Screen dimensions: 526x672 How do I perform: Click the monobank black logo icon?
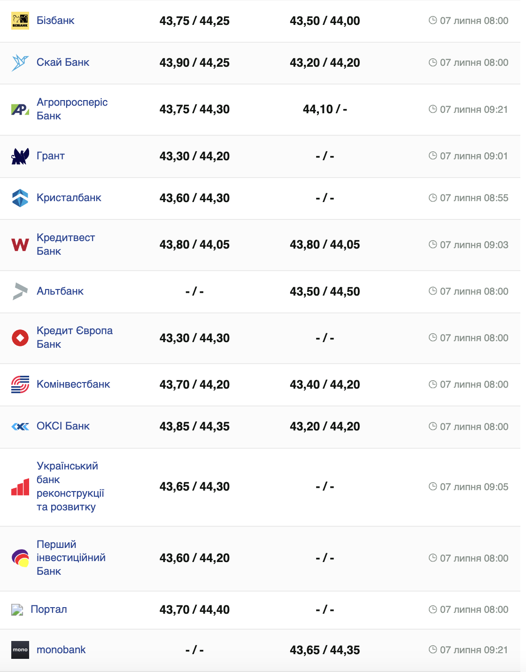point(20,650)
